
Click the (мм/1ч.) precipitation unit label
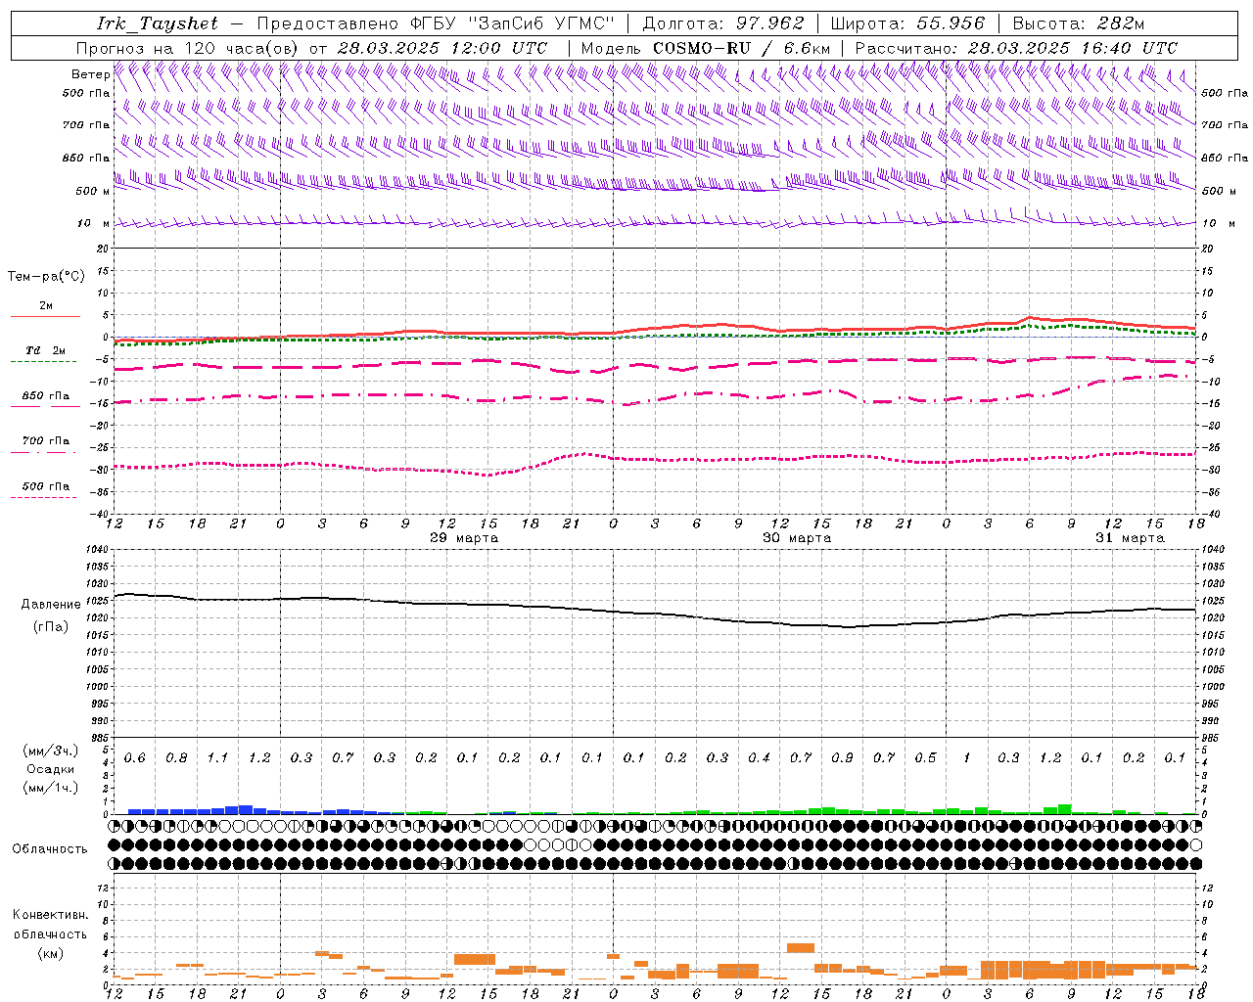coord(51,788)
